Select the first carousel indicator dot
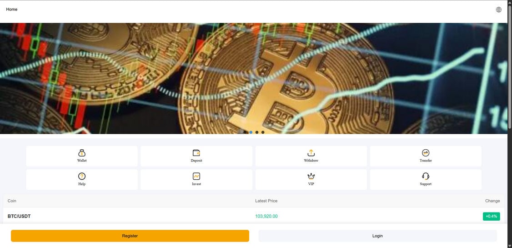 [245, 132]
